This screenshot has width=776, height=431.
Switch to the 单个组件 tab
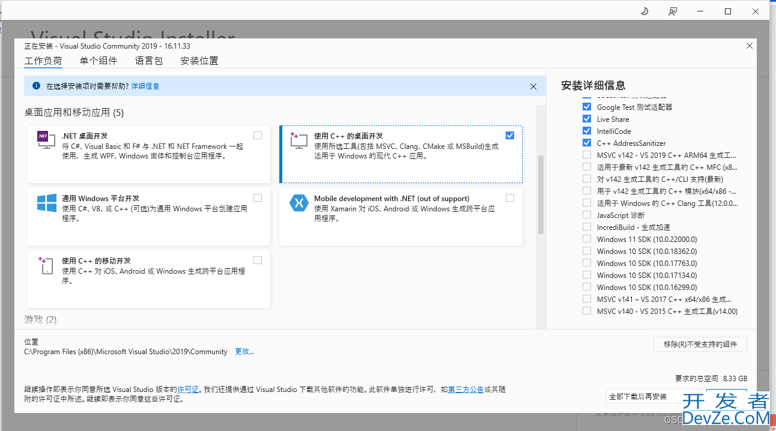99,61
